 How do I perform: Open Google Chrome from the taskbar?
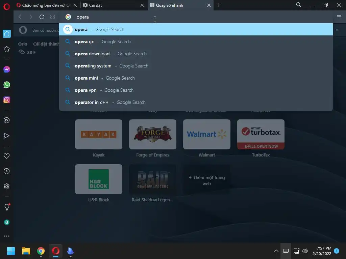pyautogui.click(x=41, y=251)
